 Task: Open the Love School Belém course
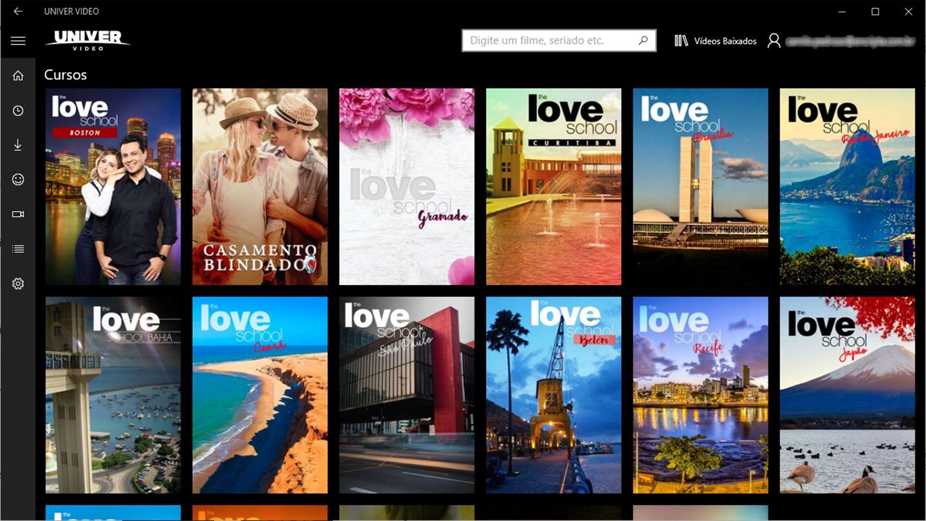[554, 395]
